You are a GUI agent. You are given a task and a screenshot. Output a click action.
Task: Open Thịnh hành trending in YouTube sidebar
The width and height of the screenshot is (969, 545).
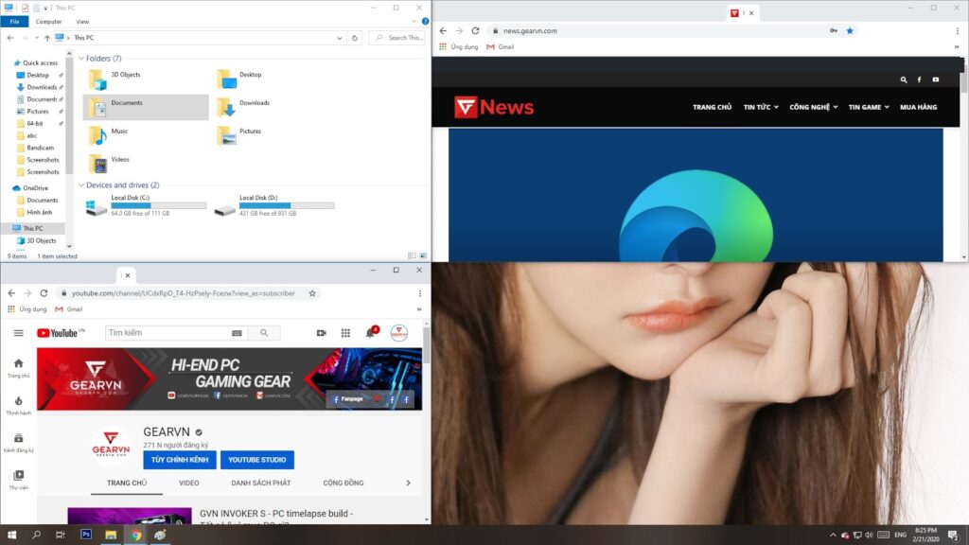pos(19,406)
